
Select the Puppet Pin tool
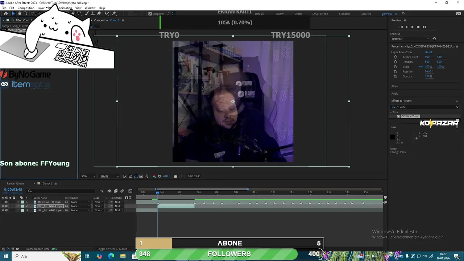[x=114, y=13]
